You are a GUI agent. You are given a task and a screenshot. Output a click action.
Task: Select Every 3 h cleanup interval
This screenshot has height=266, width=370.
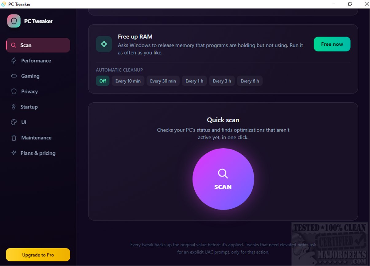[x=222, y=81]
